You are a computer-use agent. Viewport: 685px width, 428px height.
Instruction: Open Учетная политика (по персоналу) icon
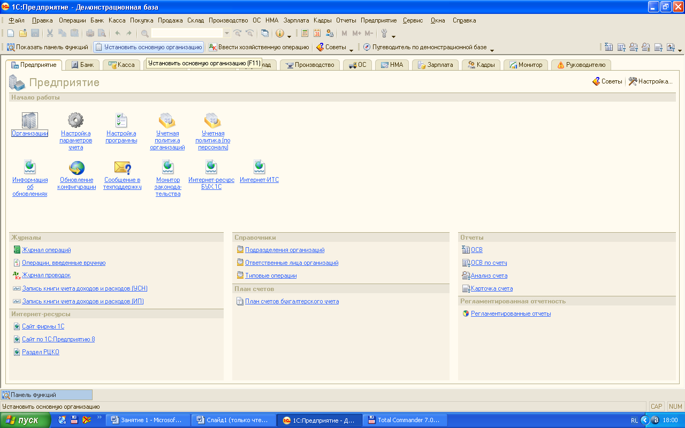(x=212, y=120)
